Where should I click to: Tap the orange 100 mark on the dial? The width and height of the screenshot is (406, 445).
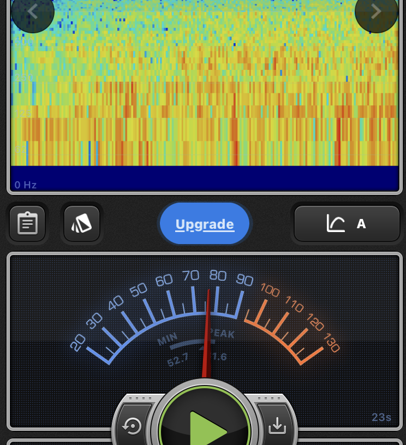270,289
